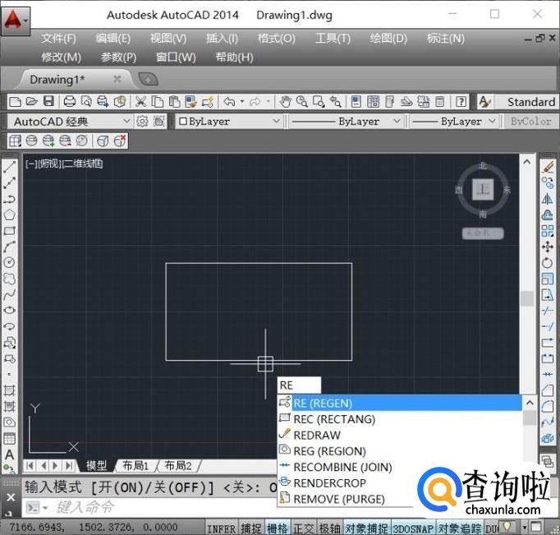560x535 pixels.
Task: Click the Undo arrow icon
Action: pyautogui.click(x=229, y=102)
